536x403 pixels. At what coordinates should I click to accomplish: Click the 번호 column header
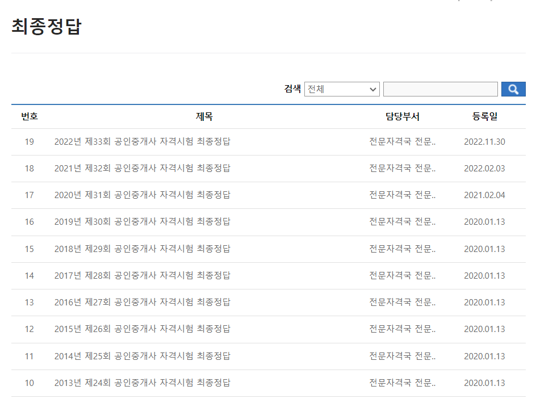pyautogui.click(x=30, y=116)
